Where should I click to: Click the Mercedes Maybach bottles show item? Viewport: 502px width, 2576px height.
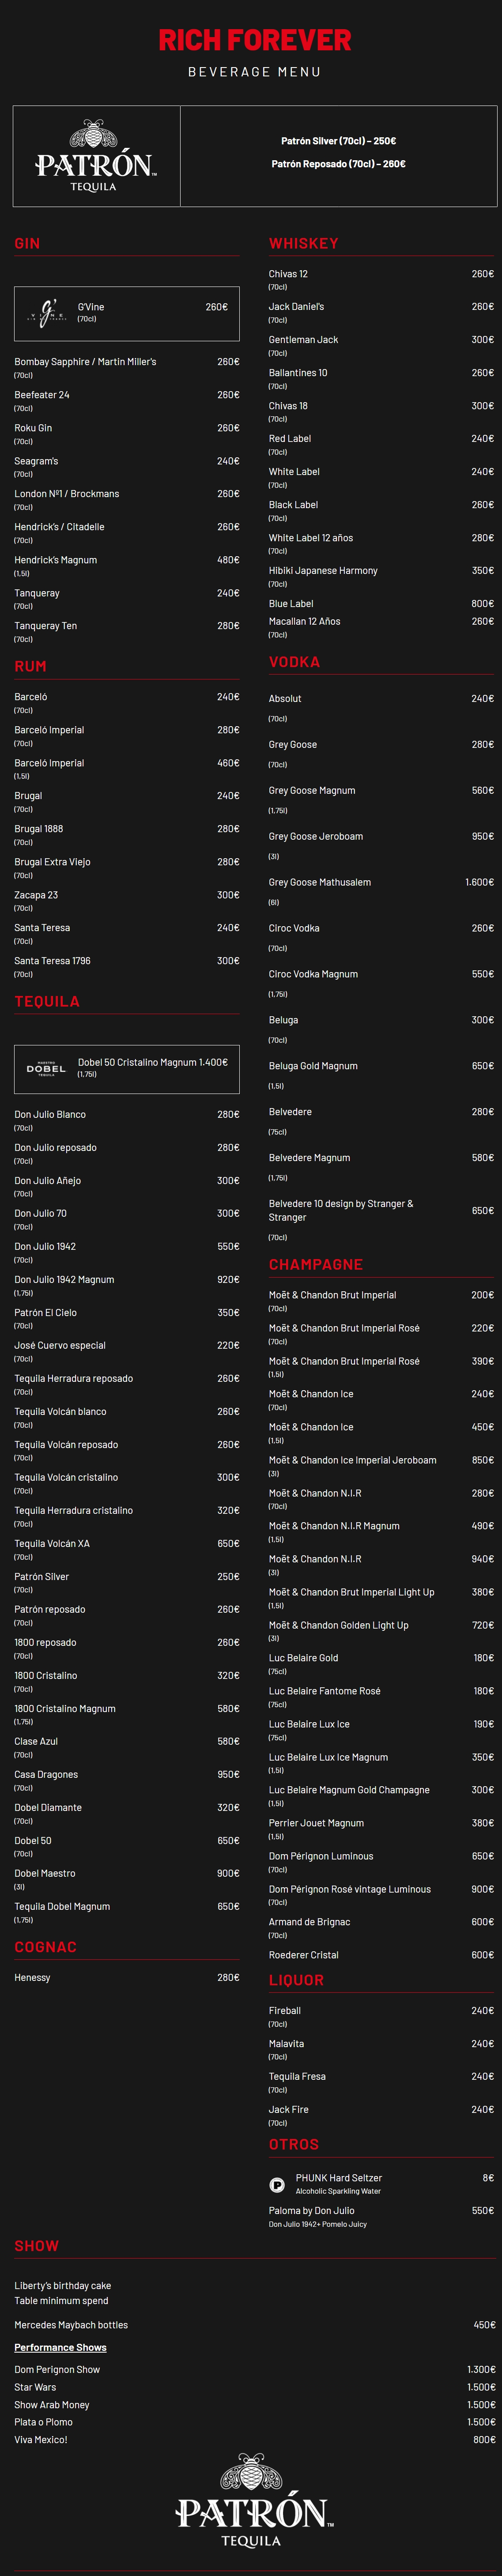pos(71,2325)
